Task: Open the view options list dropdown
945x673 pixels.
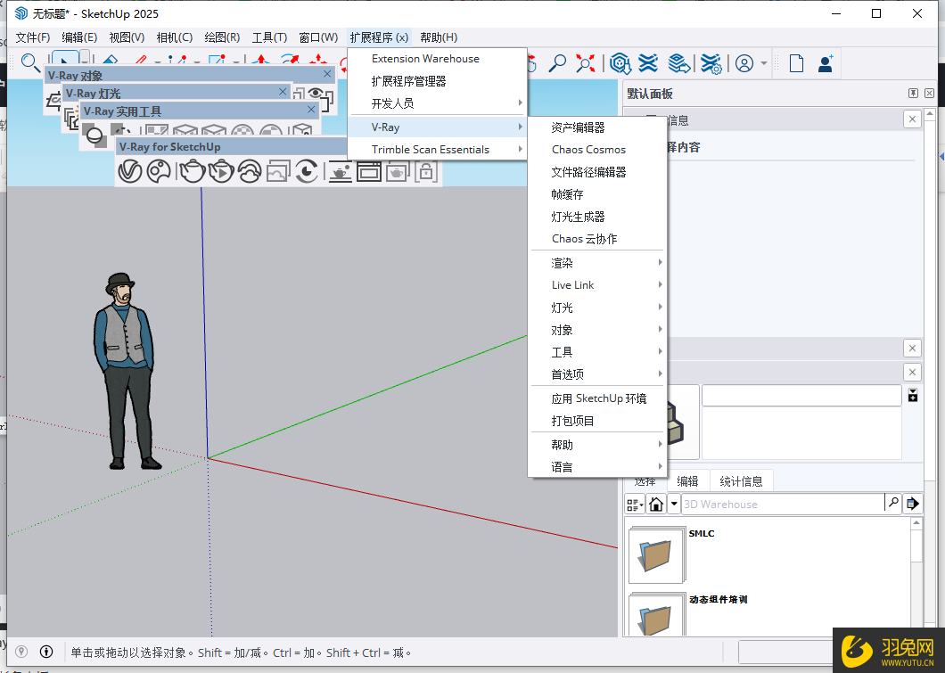Action: click(x=635, y=504)
